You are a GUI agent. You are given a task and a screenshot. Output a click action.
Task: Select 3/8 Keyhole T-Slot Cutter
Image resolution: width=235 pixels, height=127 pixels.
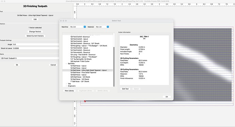click(80, 61)
